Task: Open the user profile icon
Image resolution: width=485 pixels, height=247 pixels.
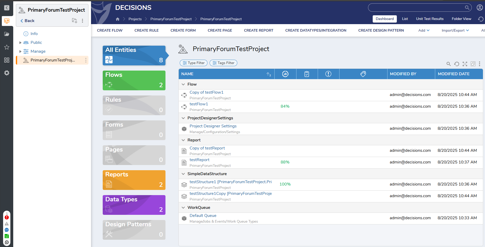Action: [x=480, y=8]
